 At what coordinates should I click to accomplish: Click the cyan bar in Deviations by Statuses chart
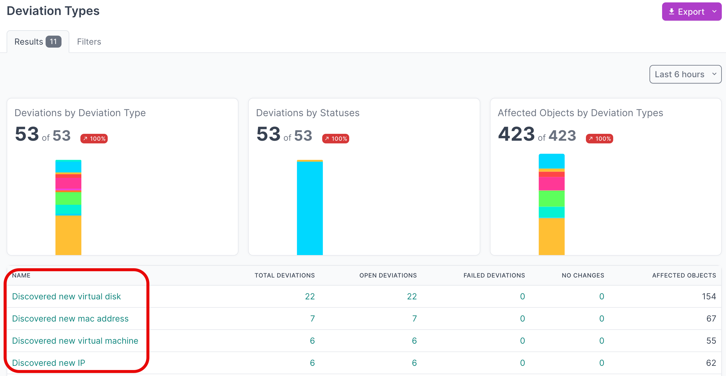click(x=310, y=208)
